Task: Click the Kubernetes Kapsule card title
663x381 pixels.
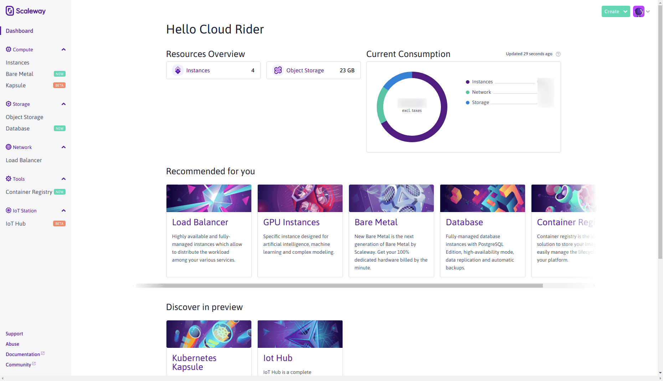Action: point(194,362)
